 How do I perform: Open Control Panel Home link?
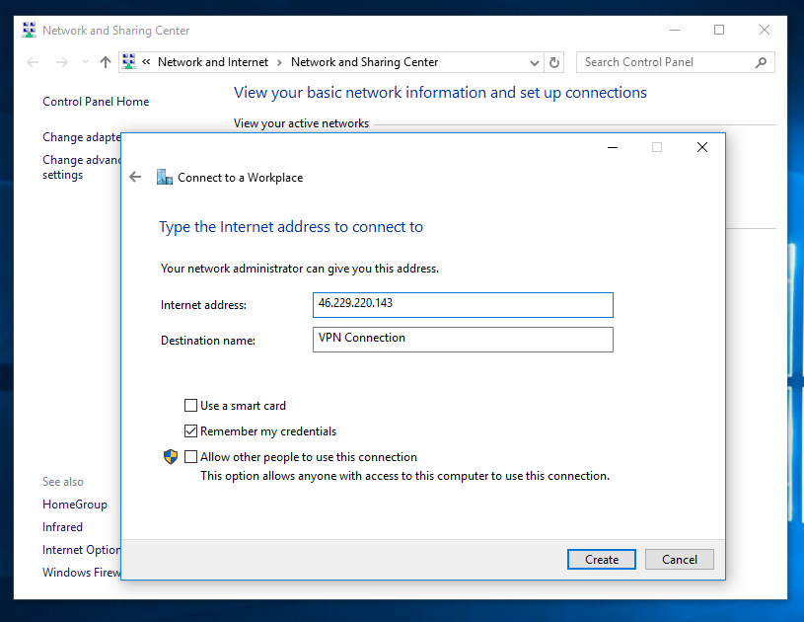(x=96, y=102)
